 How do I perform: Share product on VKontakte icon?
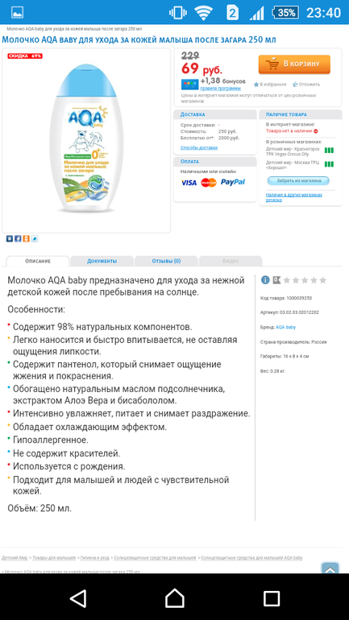10,238
